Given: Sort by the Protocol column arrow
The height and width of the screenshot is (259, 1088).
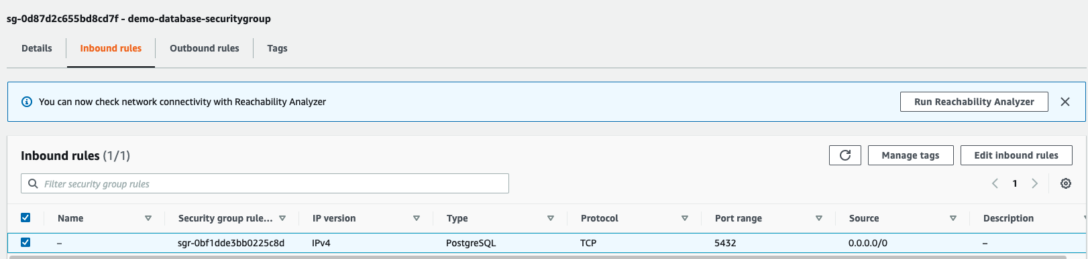Looking at the screenshot, I should pos(685,218).
